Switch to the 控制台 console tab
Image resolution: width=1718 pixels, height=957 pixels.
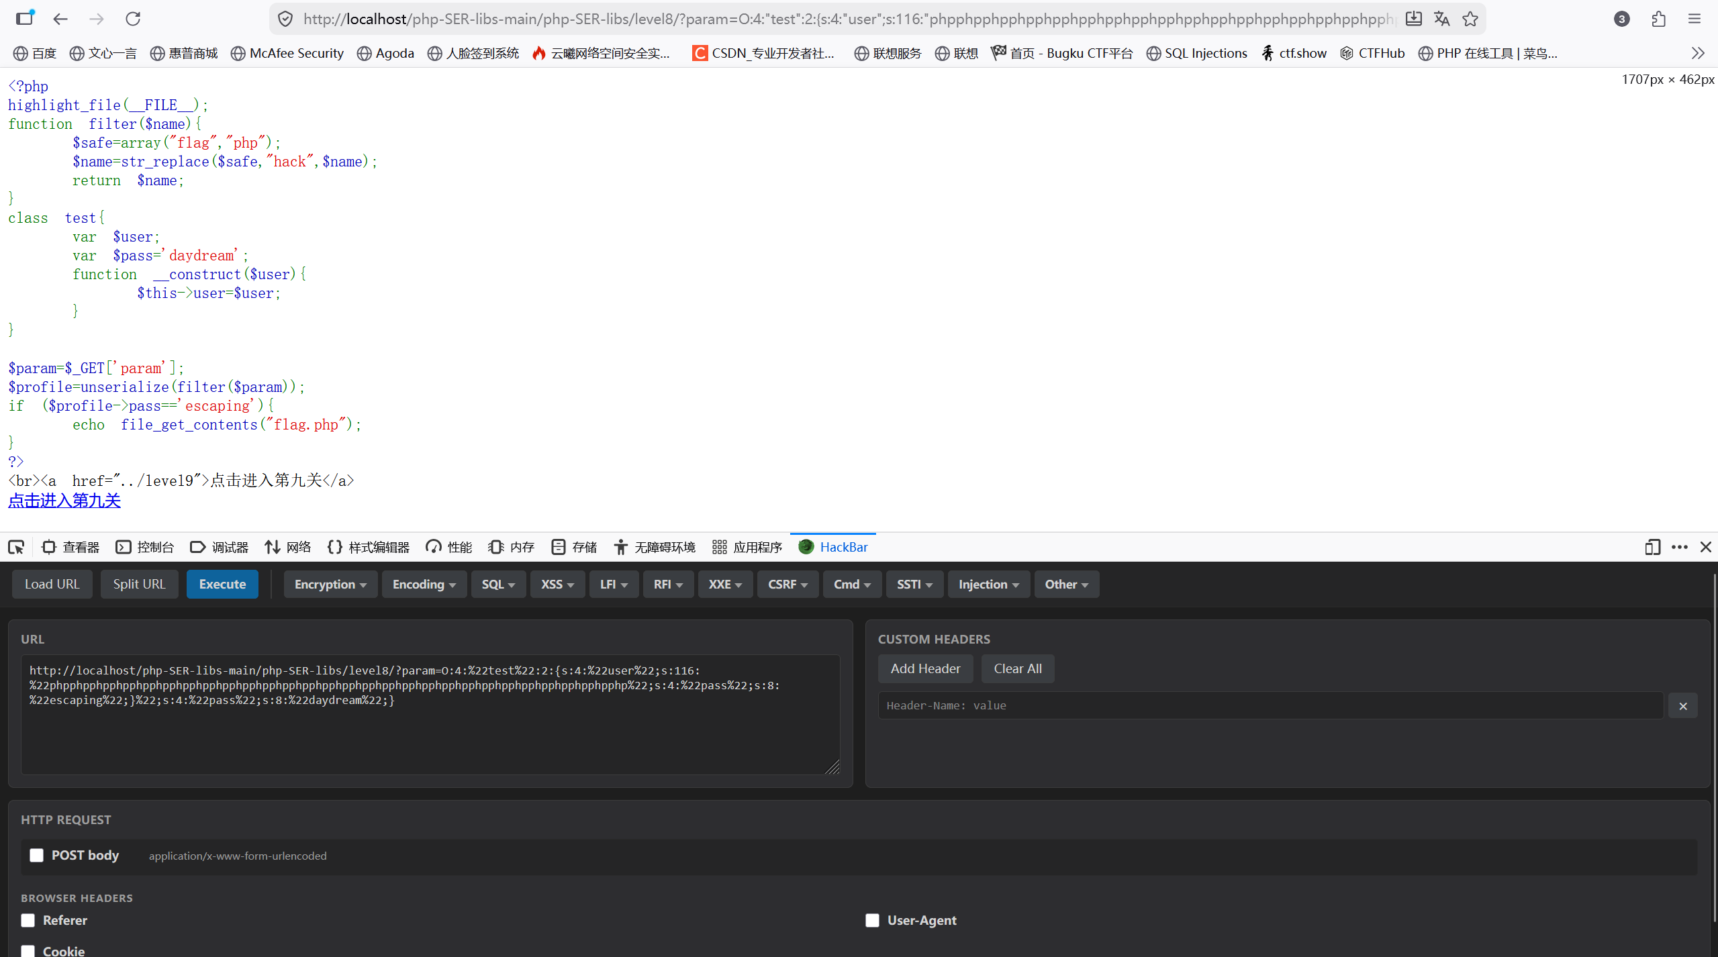[x=145, y=547]
